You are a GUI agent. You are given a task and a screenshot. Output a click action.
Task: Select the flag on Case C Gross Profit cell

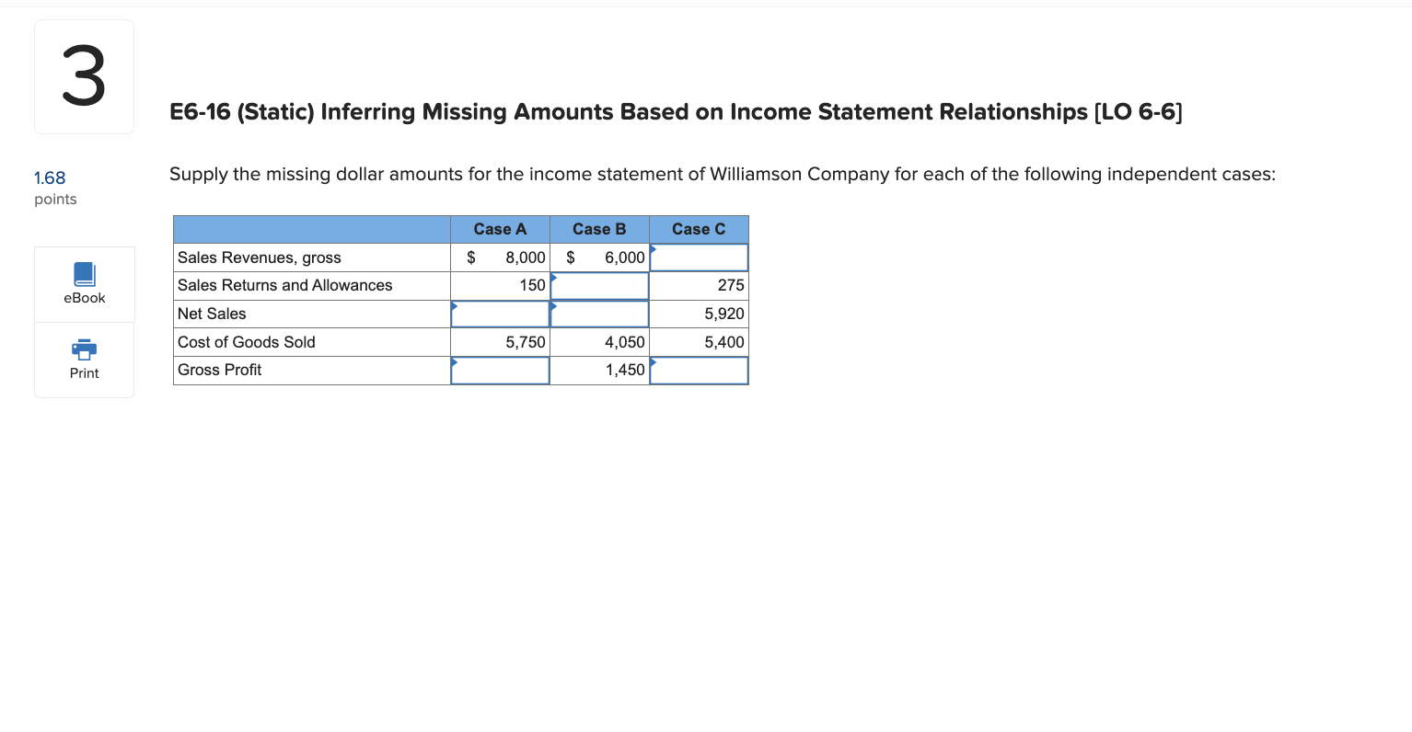pos(654,360)
